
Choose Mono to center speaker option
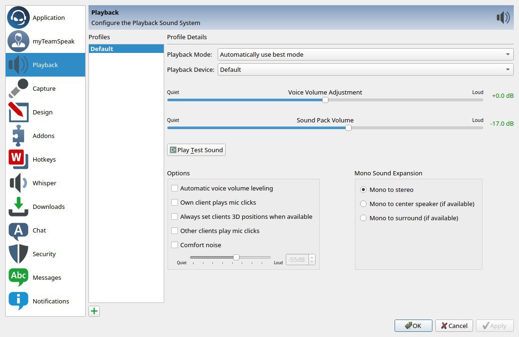click(x=363, y=204)
